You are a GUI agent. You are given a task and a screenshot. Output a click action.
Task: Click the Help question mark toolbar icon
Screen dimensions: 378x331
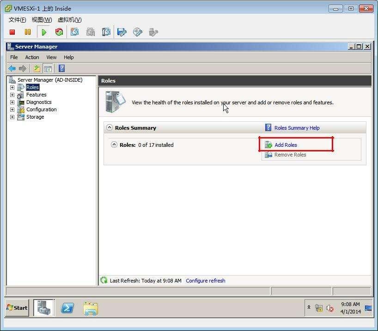pyautogui.click(x=62, y=68)
